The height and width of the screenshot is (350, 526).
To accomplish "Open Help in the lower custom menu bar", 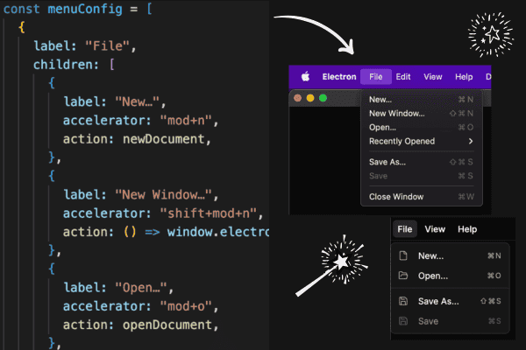I will click(467, 229).
